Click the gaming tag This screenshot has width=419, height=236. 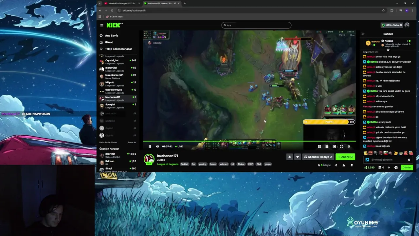coord(203,164)
